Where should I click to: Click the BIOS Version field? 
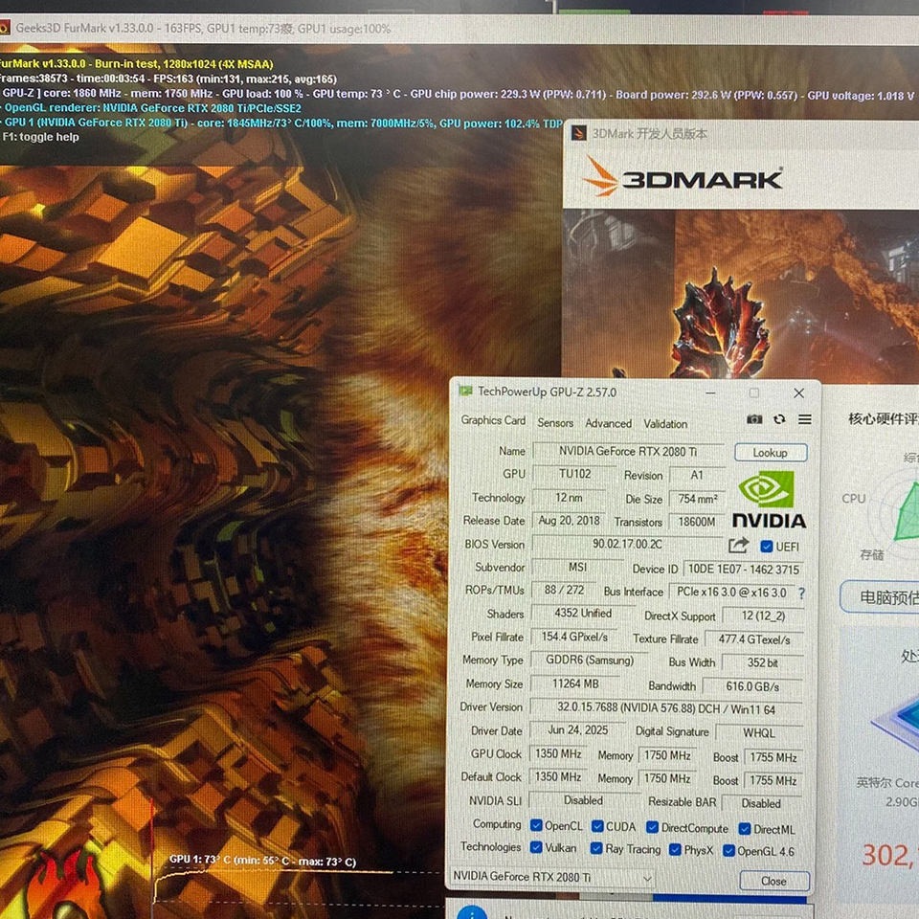(627, 544)
